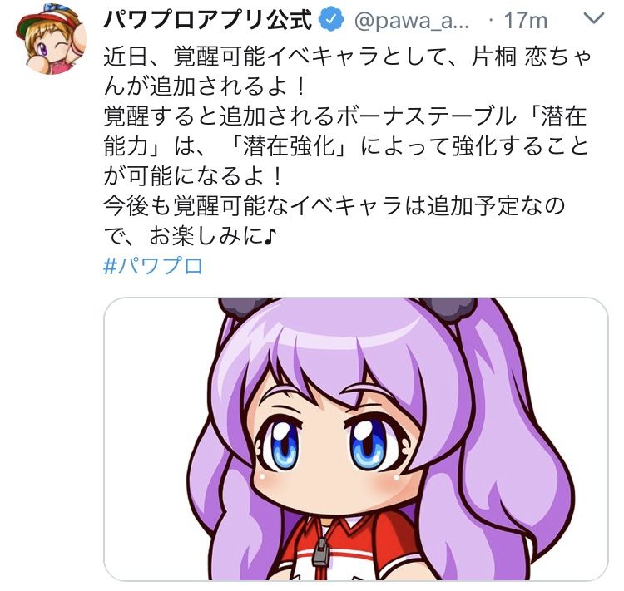This screenshot has width=624, height=591.
Task: Click the whistle on the character's necklace
Action: tap(320, 552)
